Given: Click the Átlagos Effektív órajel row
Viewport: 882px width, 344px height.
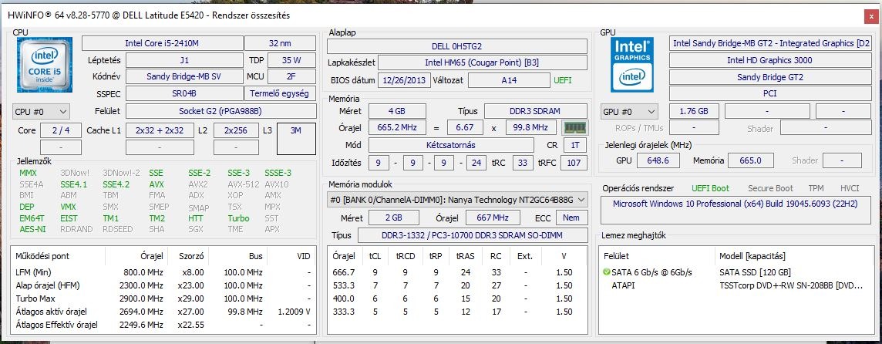Looking at the screenshot, I should pos(163,325).
